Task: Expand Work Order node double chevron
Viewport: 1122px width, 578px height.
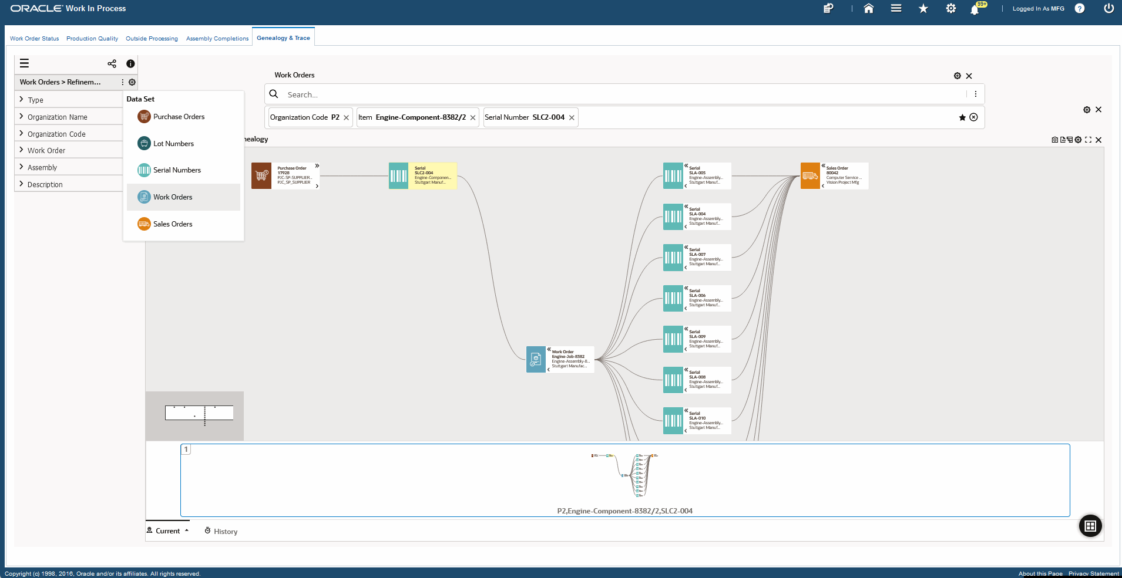Action: [549, 349]
